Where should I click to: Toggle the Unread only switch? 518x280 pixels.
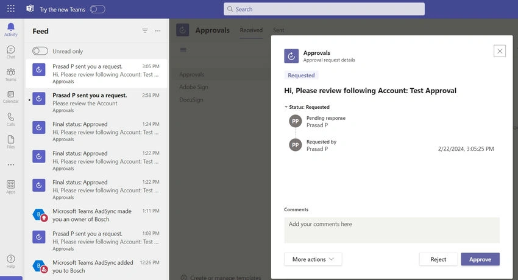40,51
